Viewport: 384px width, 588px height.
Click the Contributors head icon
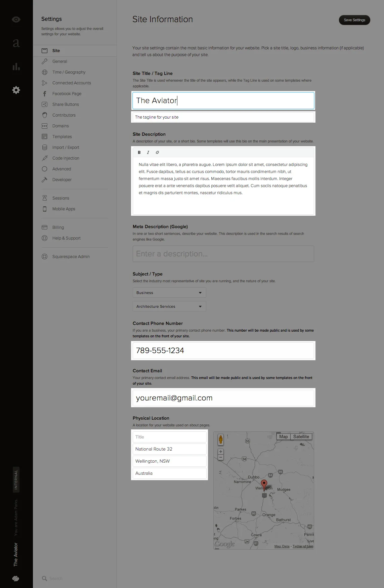(44, 115)
